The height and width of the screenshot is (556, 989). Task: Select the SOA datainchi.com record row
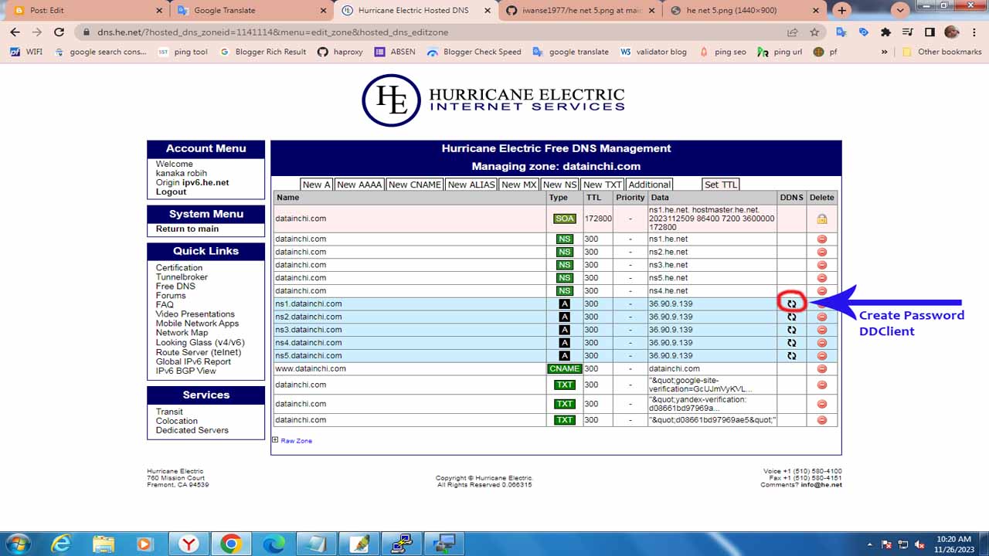(x=555, y=219)
